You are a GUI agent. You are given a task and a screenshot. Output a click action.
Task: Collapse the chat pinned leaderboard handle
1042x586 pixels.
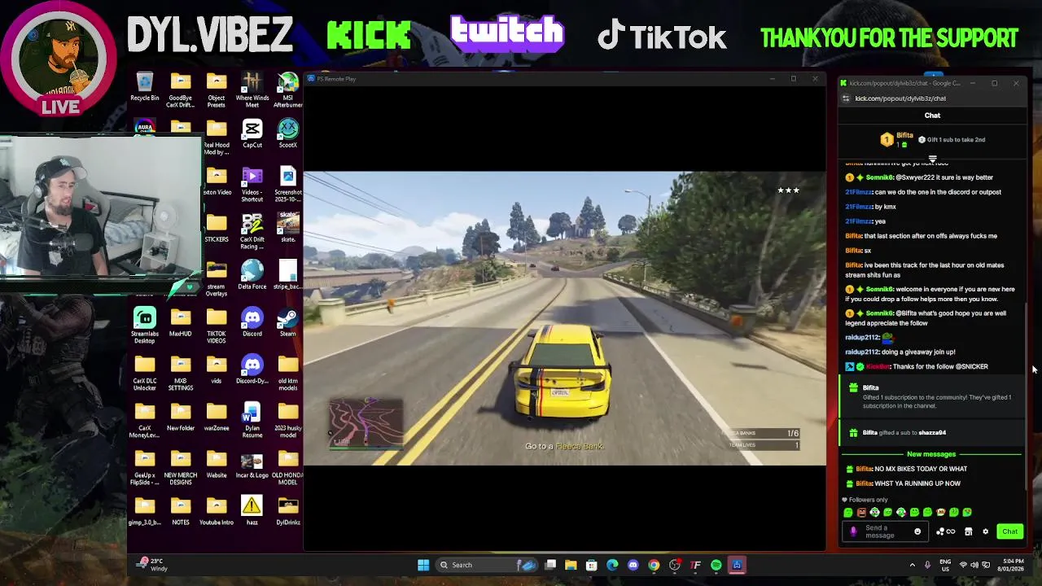[932, 158]
